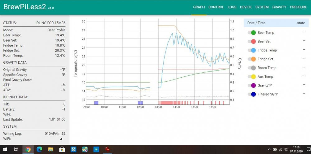Viewport: 311px width, 154px height.
Task: Go to the SYSTEM tab
Action: (262, 7)
